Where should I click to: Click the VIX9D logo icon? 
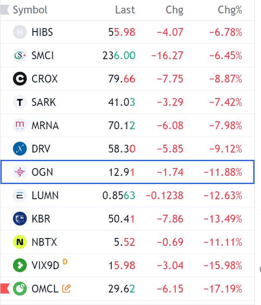pyautogui.click(x=20, y=266)
